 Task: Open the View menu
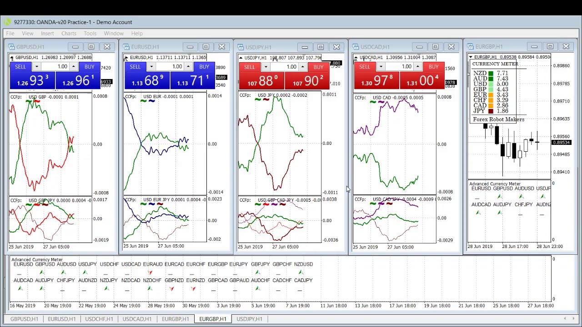click(x=27, y=33)
